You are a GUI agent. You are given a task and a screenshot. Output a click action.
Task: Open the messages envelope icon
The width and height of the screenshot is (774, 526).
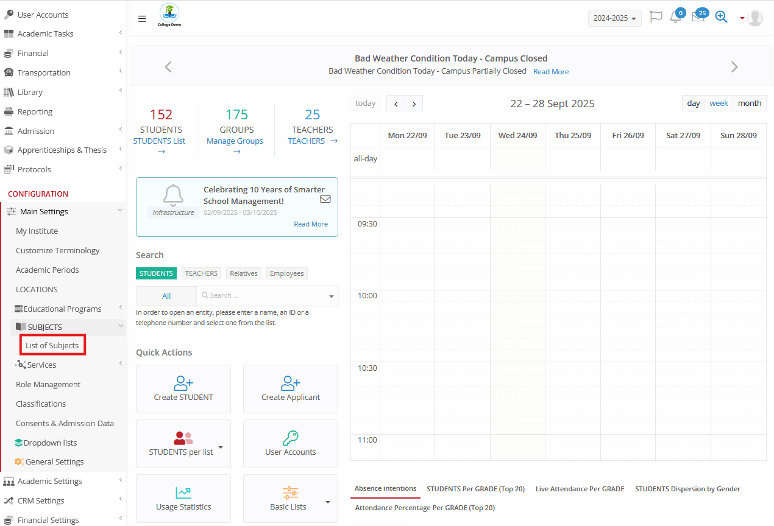pos(698,18)
